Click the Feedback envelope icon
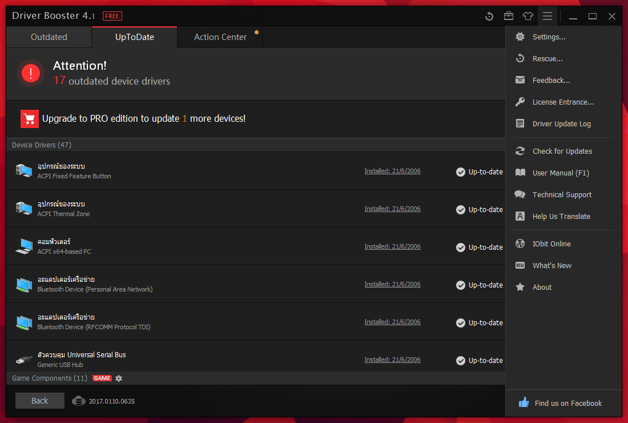628x423 pixels. [520, 80]
